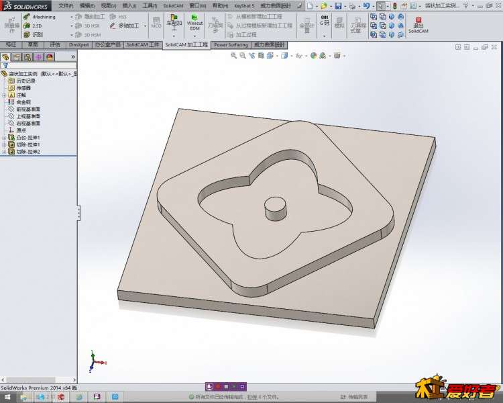Switch to the DimXpert tab
The height and width of the screenshot is (403, 503).
tap(79, 45)
